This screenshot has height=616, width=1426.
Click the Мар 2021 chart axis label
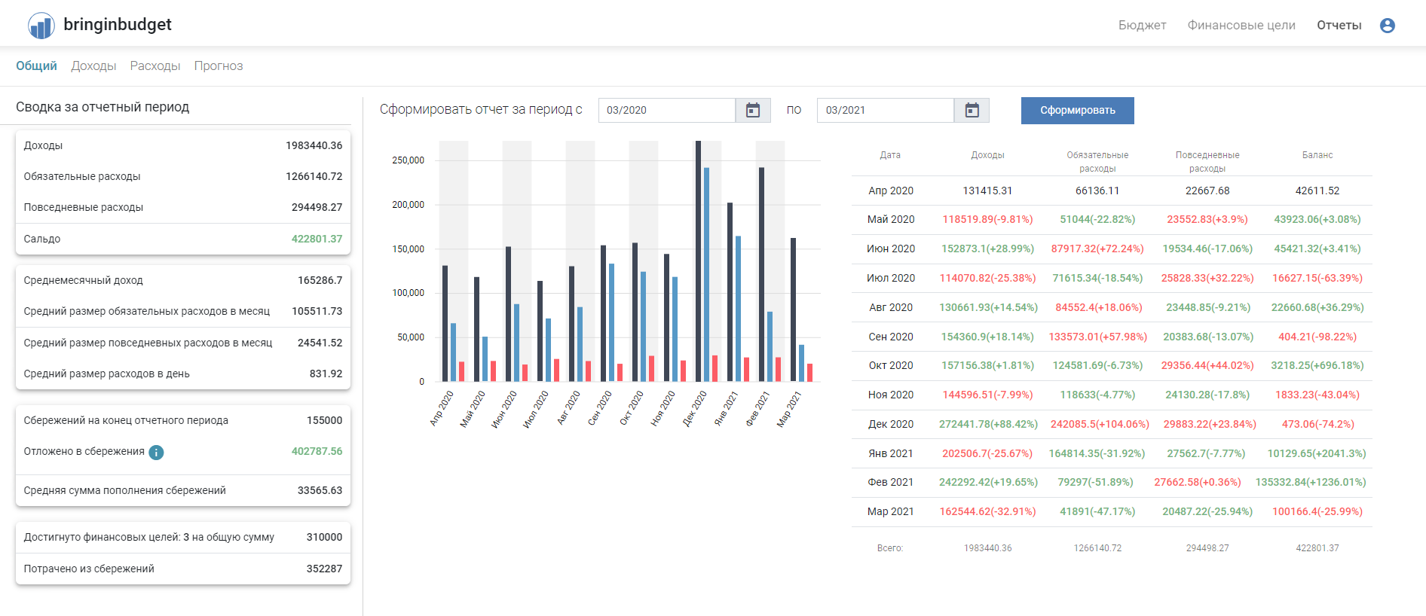(789, 409)
